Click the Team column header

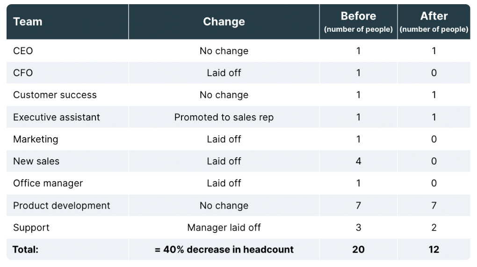pos(28,22)
